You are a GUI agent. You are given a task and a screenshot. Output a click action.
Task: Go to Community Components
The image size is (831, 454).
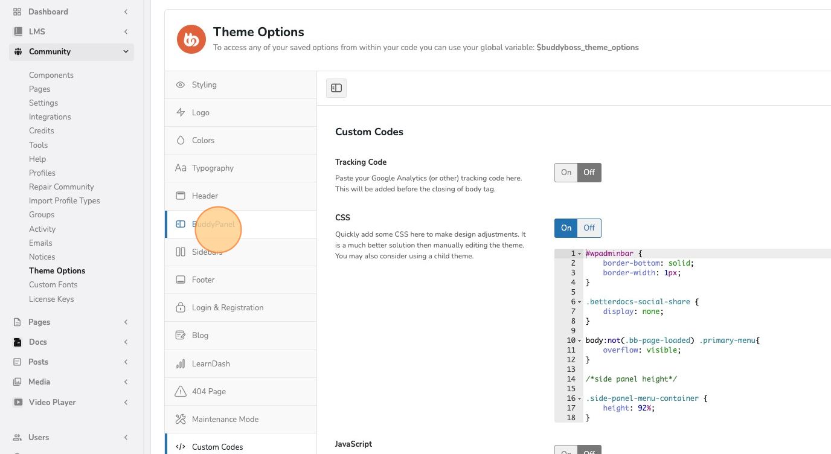point(51,75)
